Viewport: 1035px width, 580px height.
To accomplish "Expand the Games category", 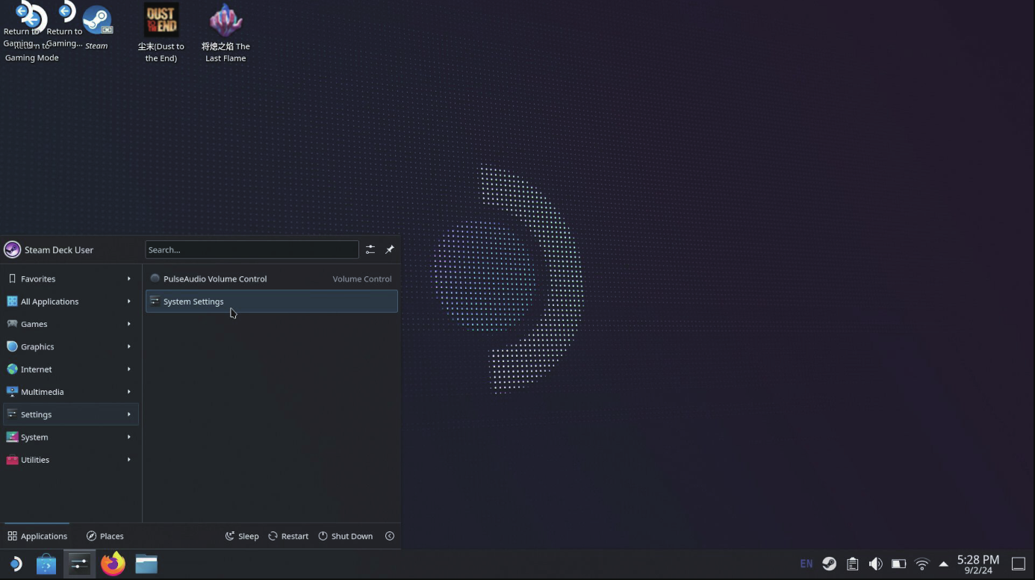I will coord(70,324).
